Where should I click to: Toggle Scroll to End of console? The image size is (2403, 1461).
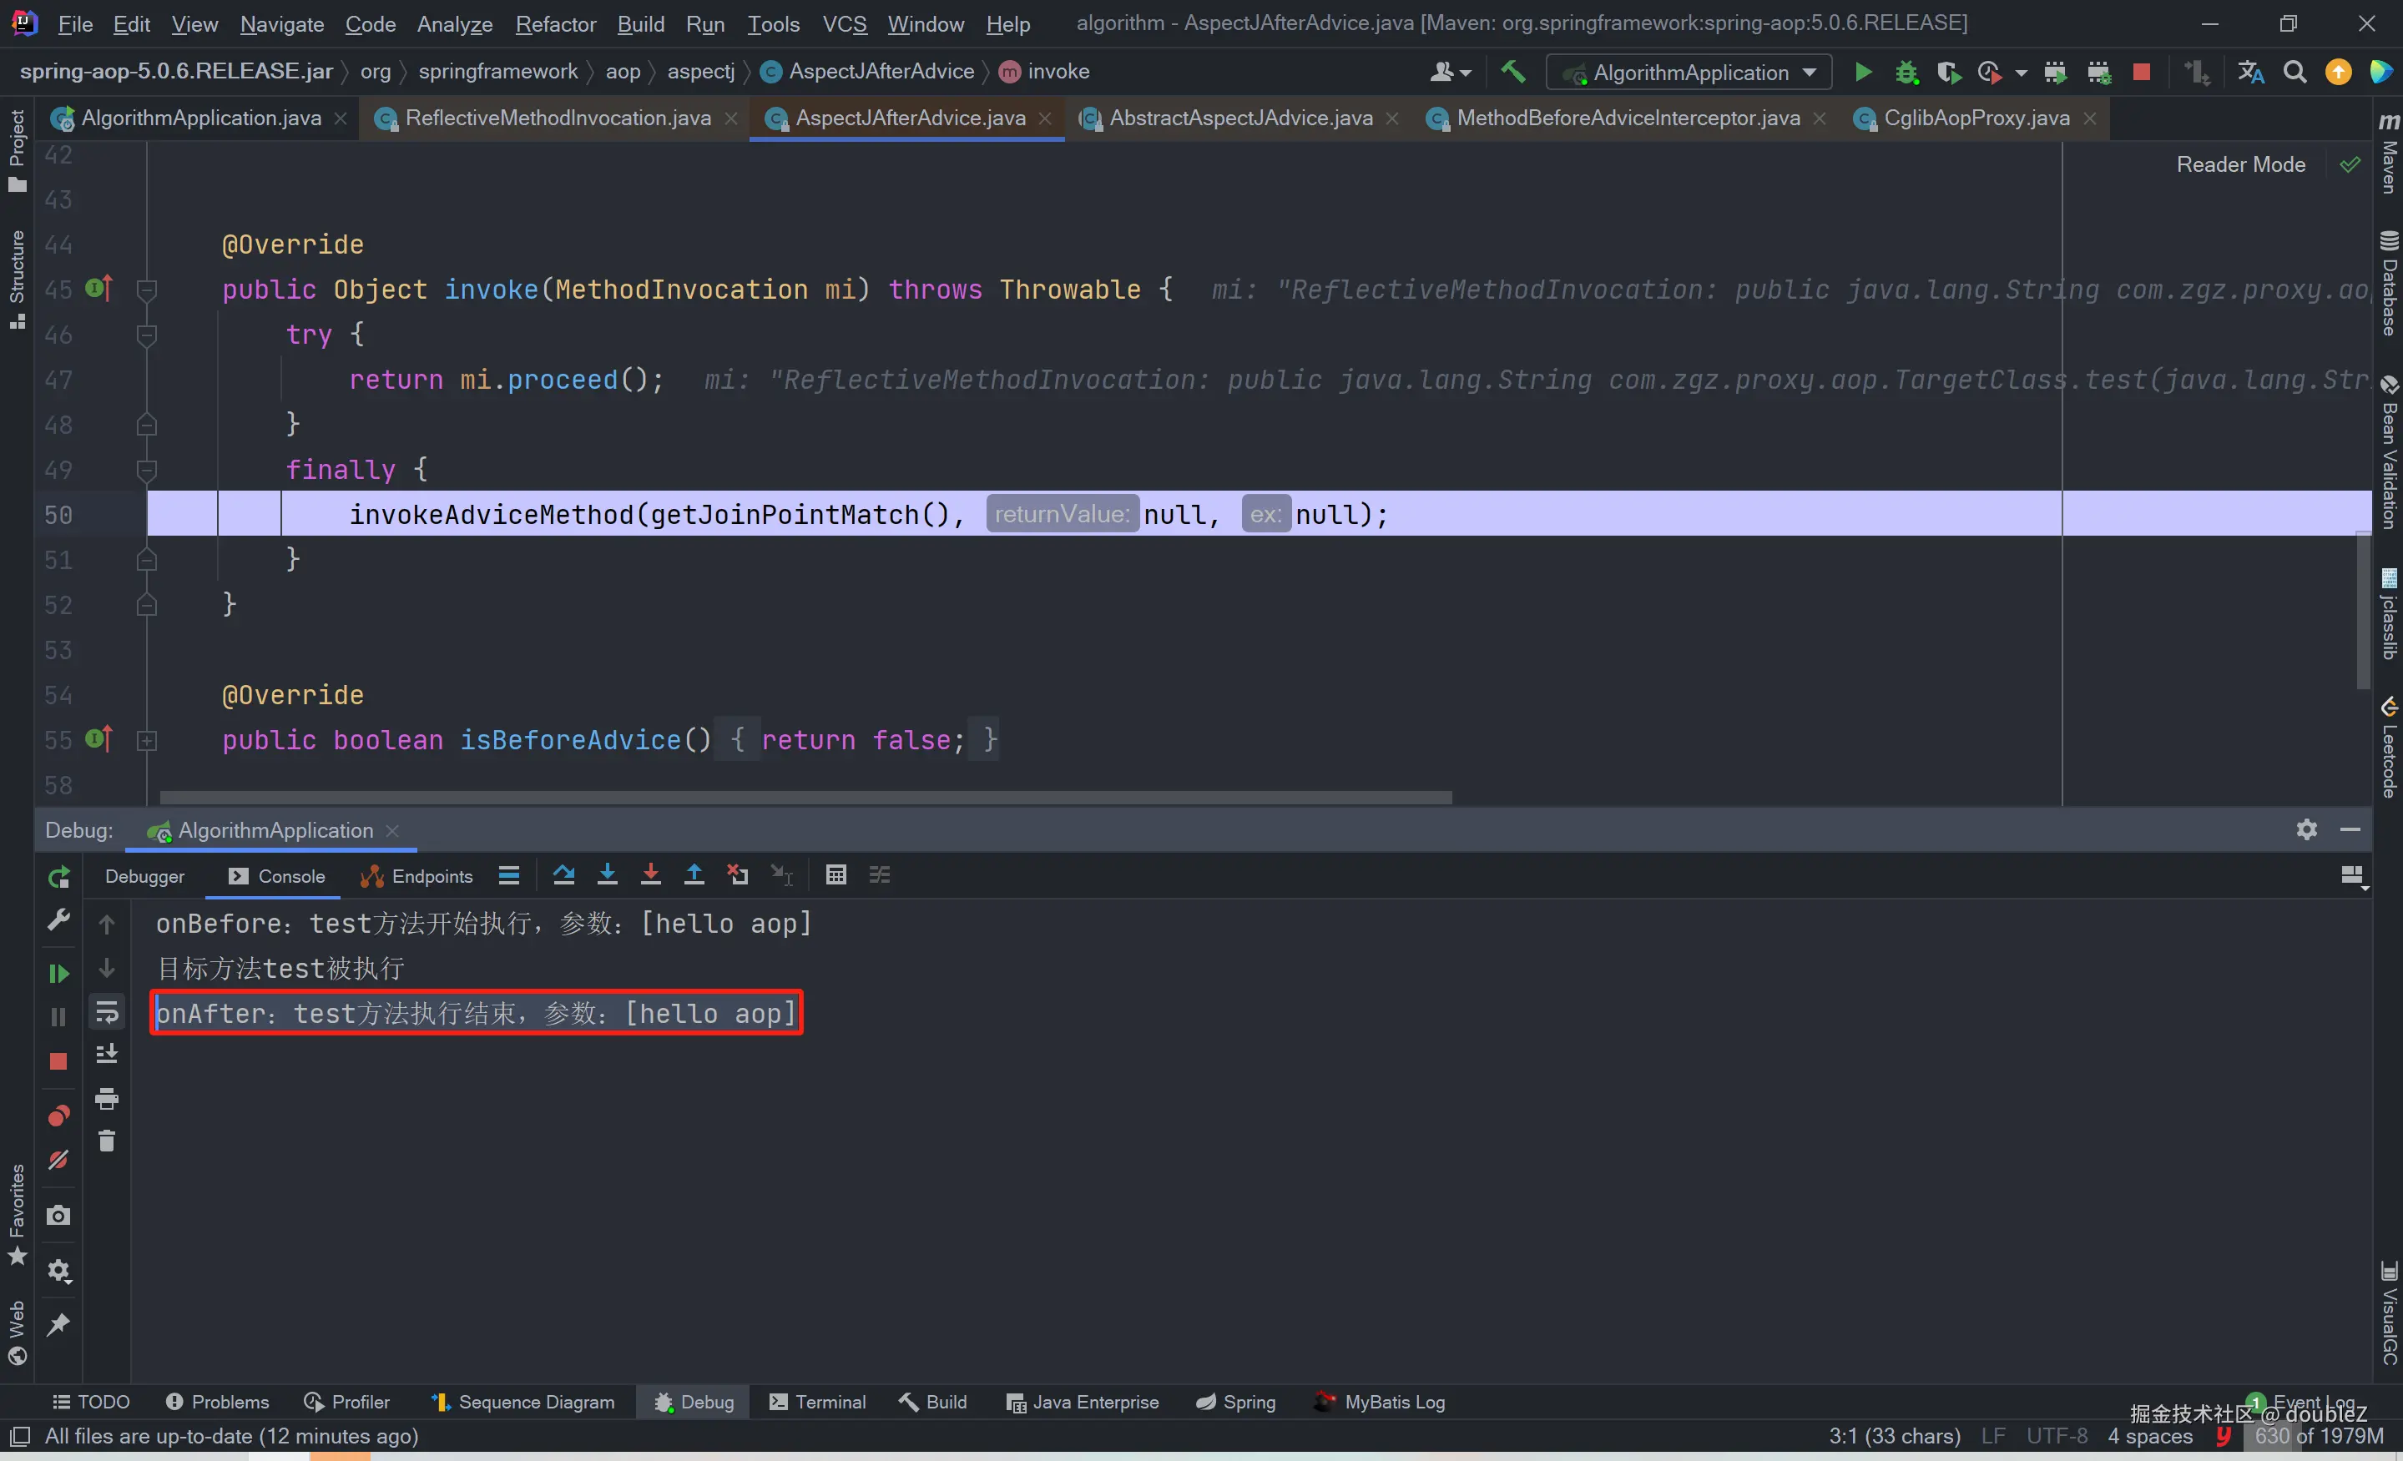108,1055
